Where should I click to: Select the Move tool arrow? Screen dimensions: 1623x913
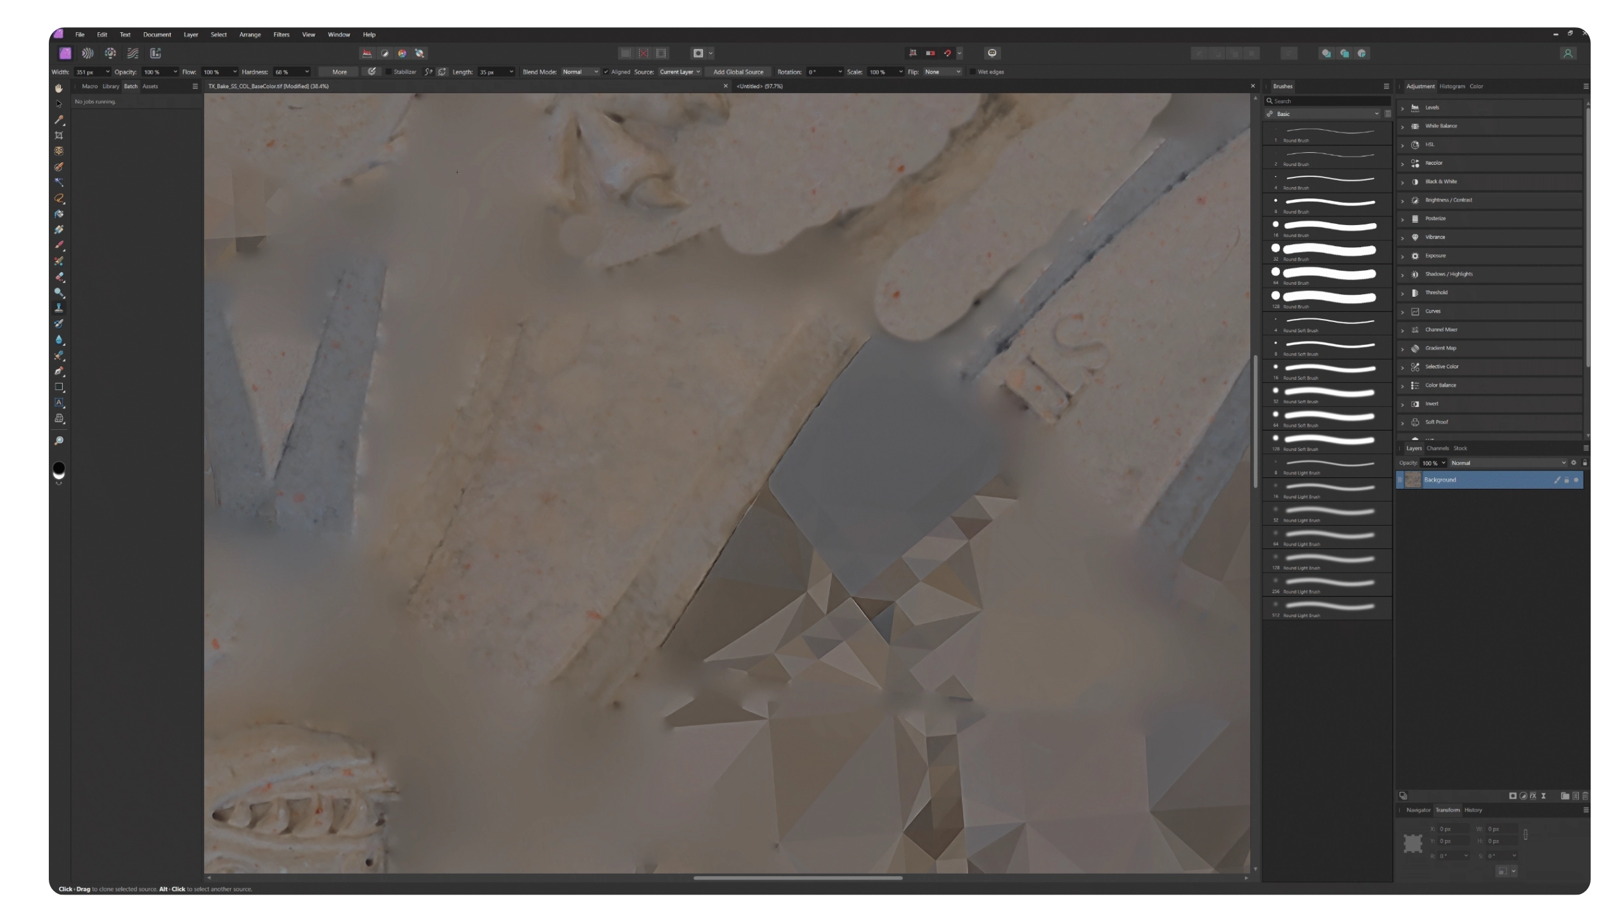click(59, 104)
